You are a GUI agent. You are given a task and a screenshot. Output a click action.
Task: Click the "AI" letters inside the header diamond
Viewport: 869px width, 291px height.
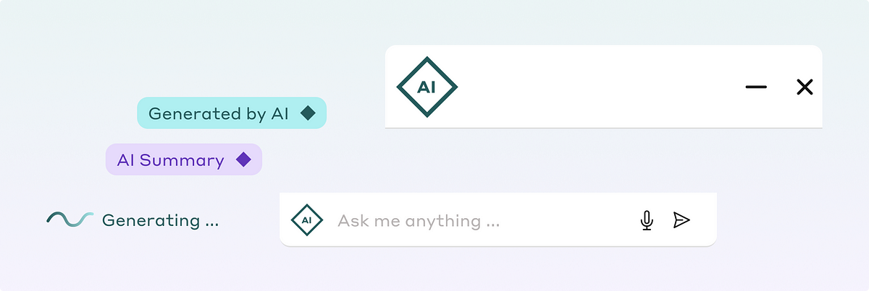pyautogui.click(x=427, y=87)
